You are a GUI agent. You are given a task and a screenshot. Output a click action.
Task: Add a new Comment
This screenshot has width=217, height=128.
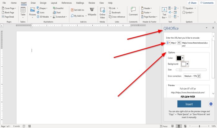click(133, 11)
